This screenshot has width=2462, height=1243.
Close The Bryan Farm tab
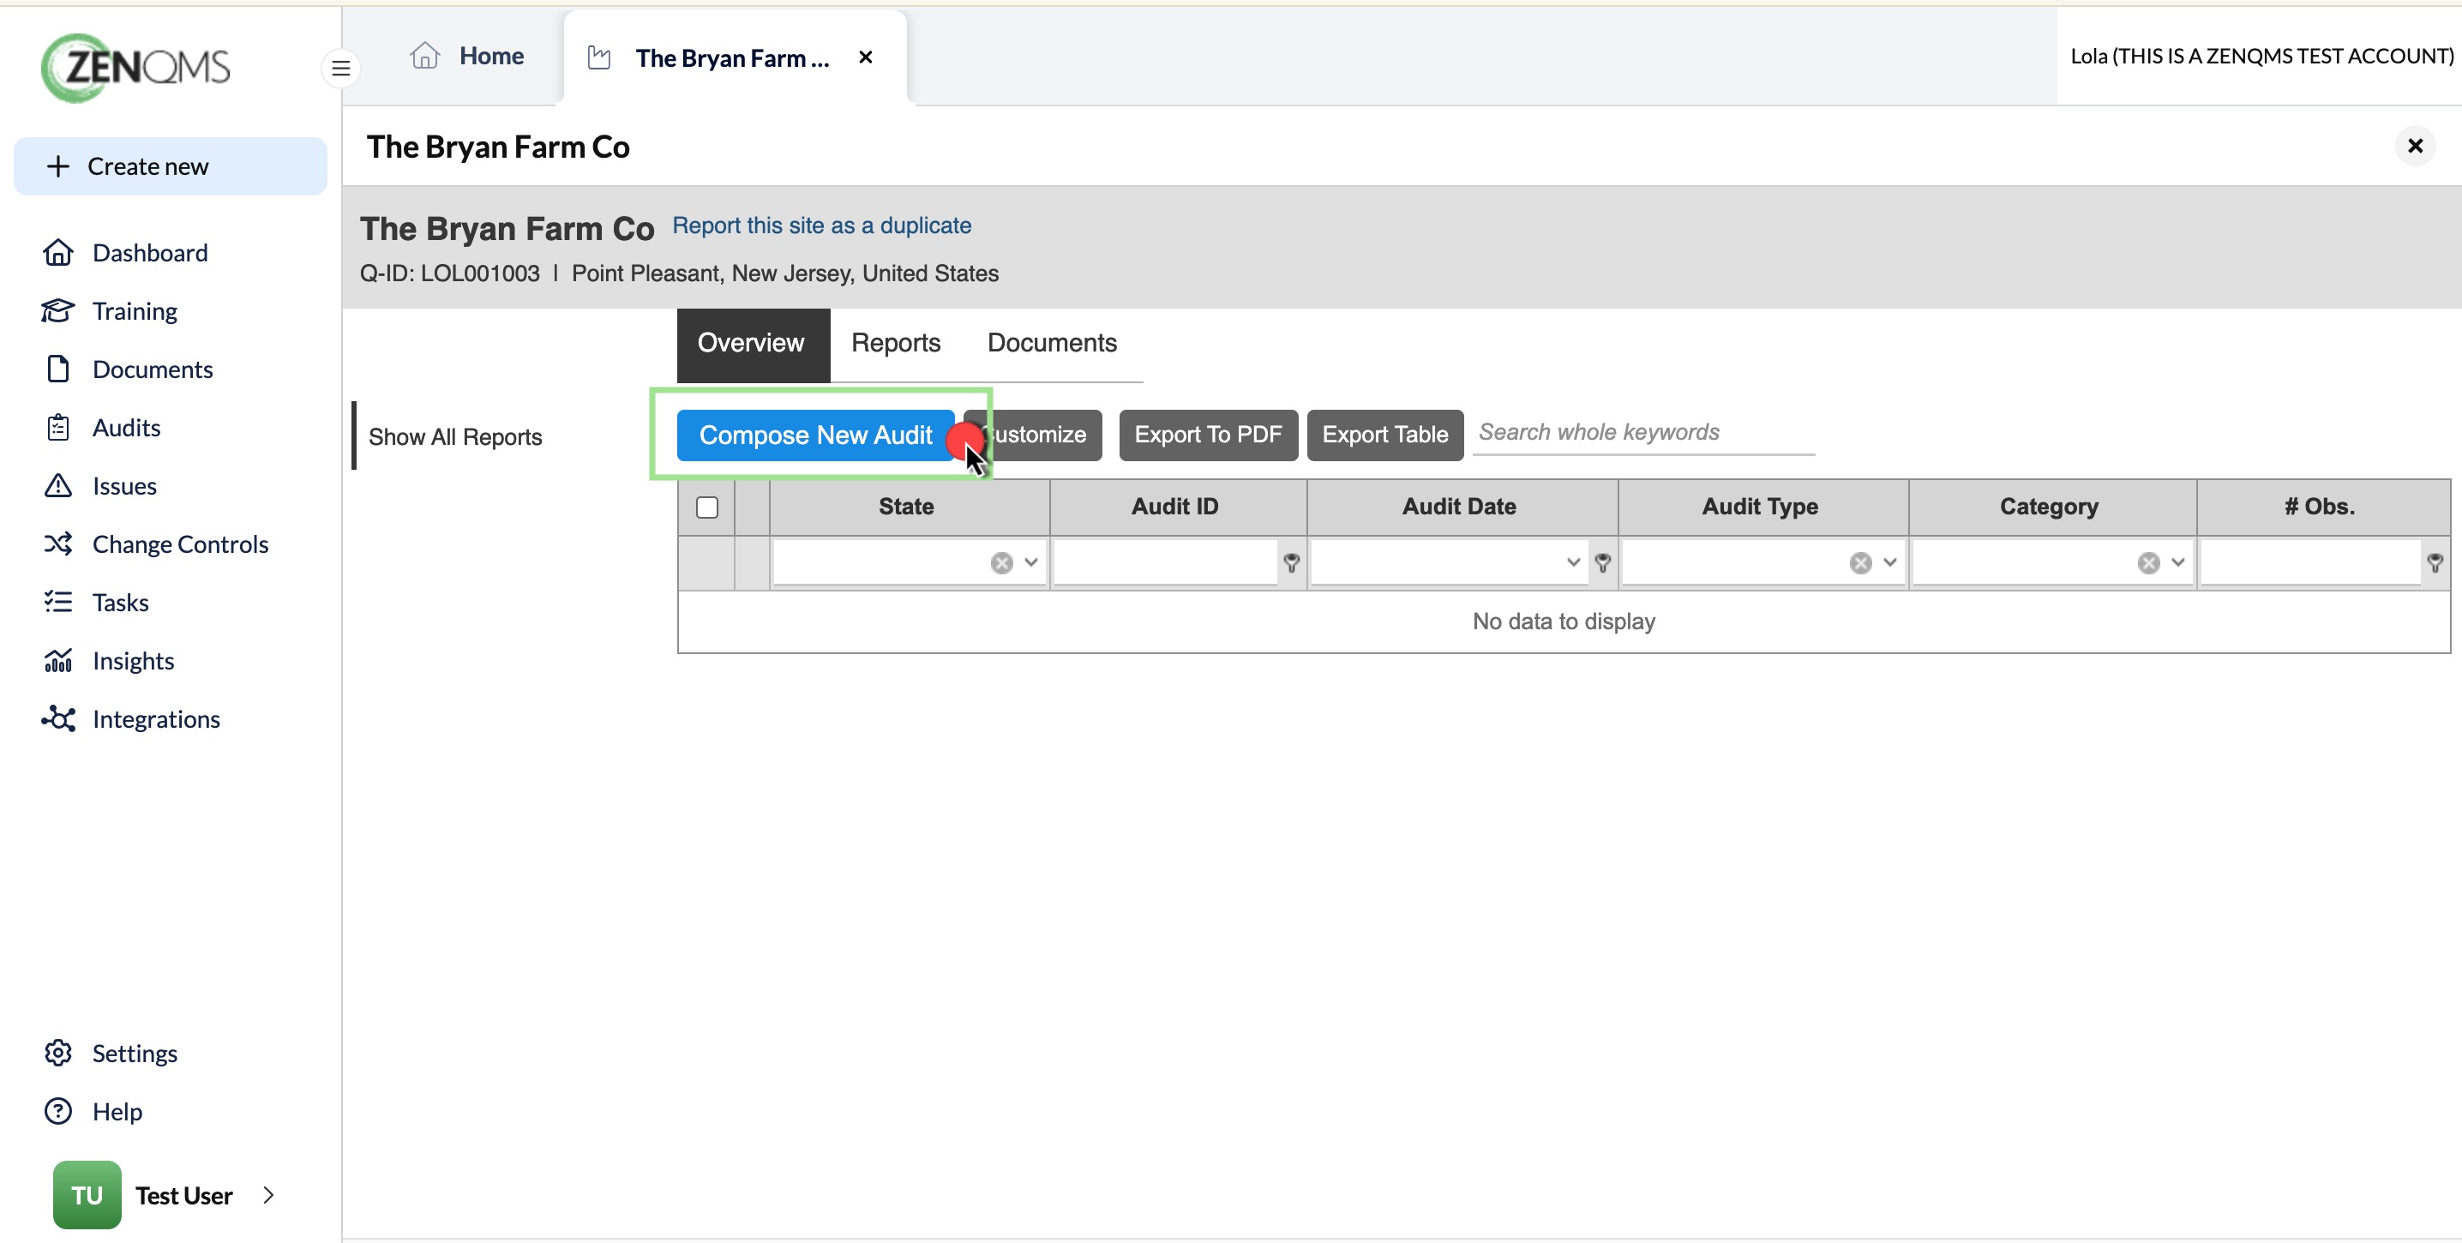[866, 57]
